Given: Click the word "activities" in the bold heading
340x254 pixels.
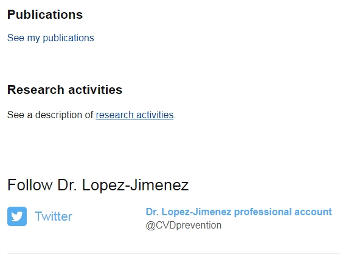Looking at the screenshot, I should point(95,90).
